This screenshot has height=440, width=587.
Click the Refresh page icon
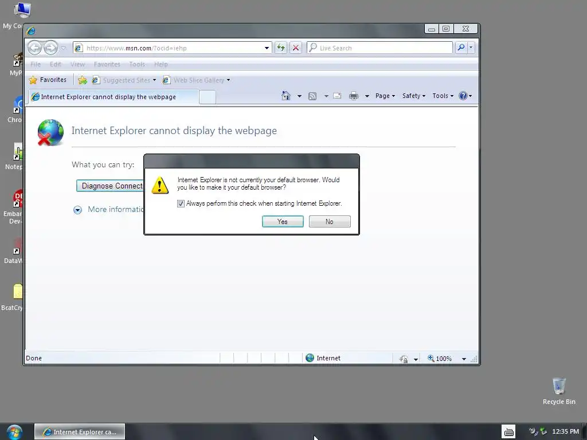[281, 48]
